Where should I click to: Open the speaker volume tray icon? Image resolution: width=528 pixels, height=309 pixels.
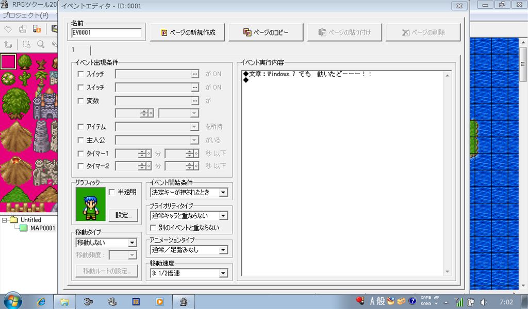(484, 302)
